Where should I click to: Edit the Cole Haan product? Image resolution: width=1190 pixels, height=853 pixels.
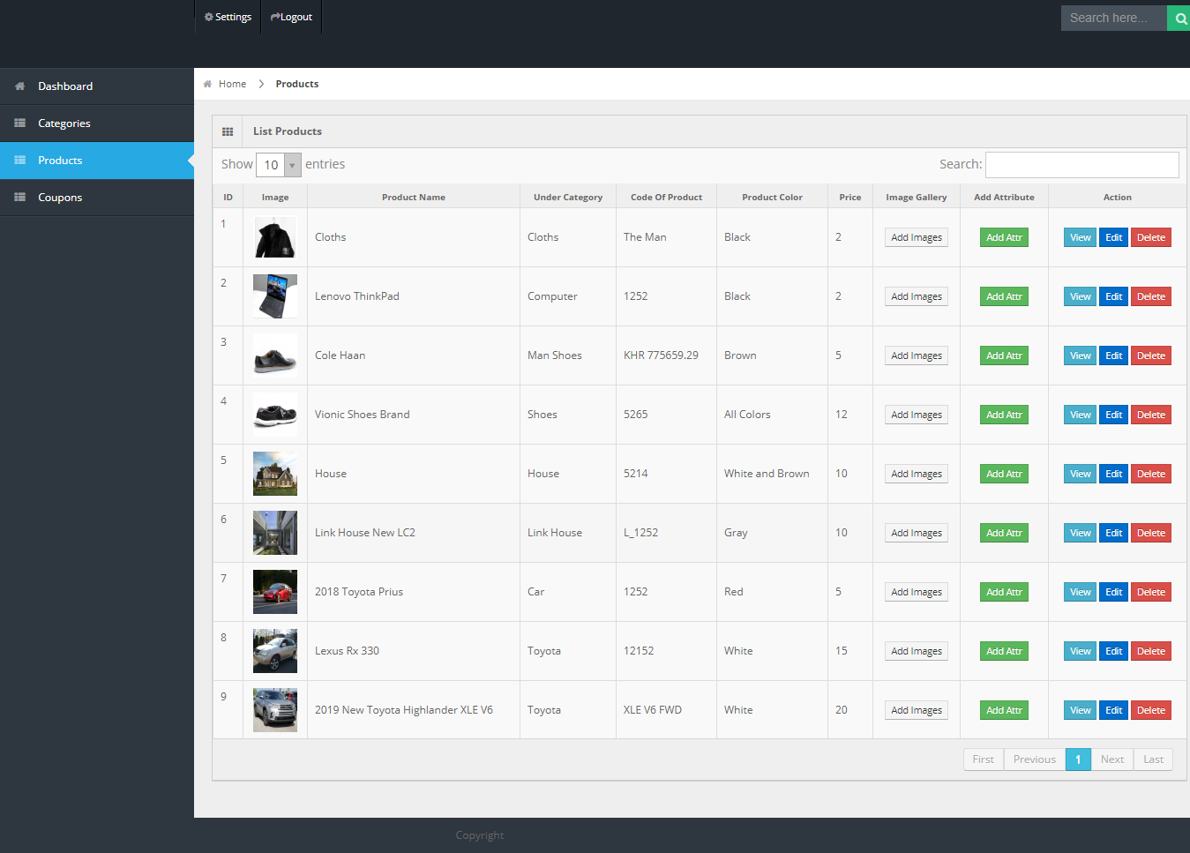click(1113, 356)
